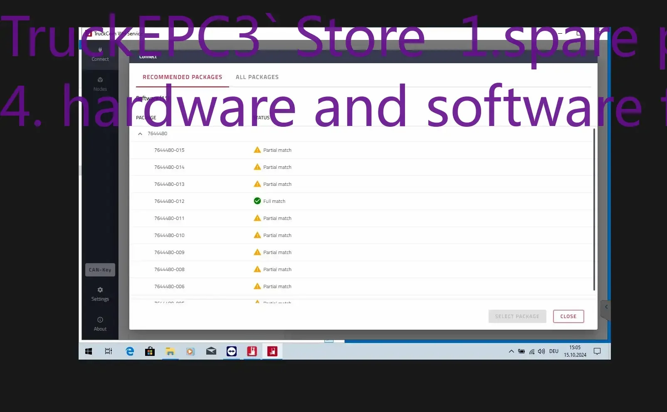Viewport: 667px width, 412px height.
Task: Open the volume control in system tray
Action: pos(541,352)
